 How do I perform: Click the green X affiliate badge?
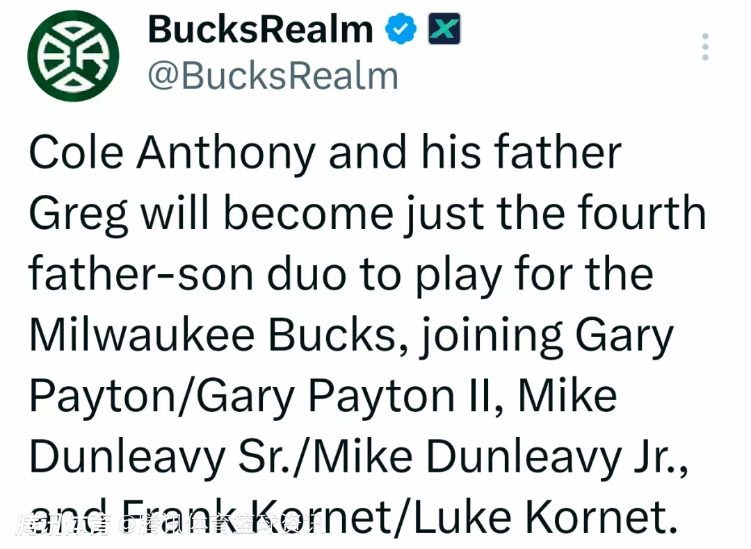tap(444, 29)
